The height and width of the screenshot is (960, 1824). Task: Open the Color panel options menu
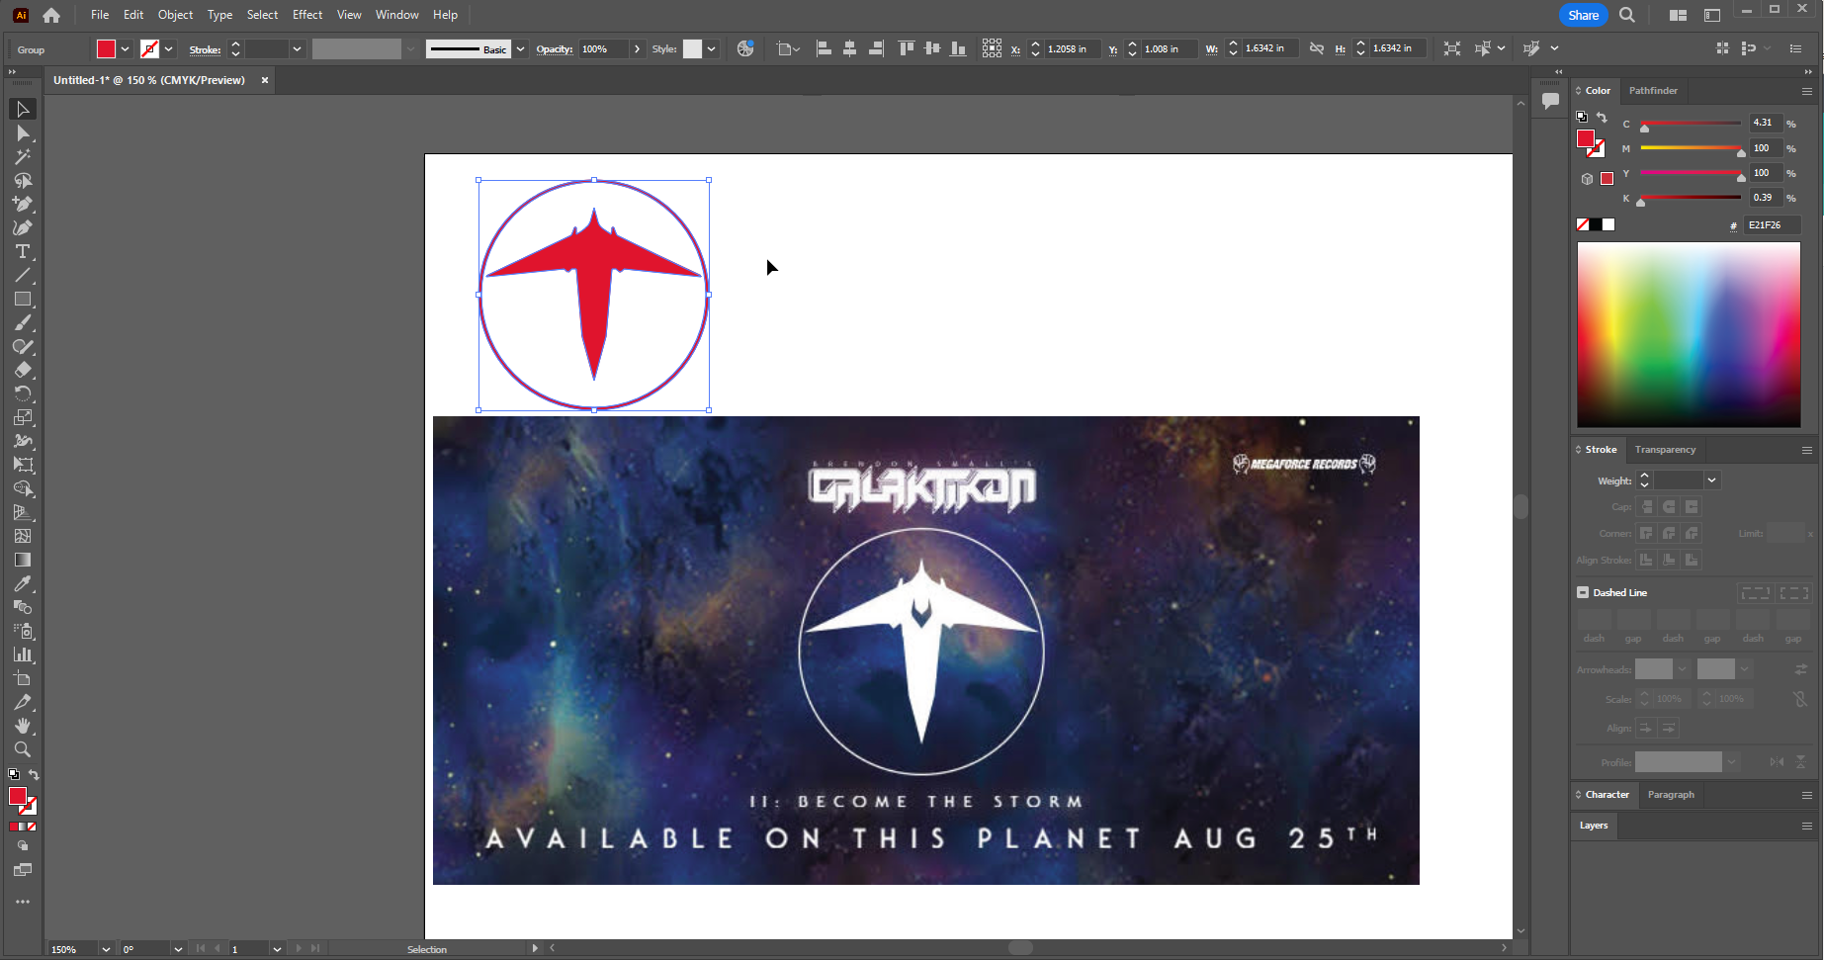(1807, 91)
